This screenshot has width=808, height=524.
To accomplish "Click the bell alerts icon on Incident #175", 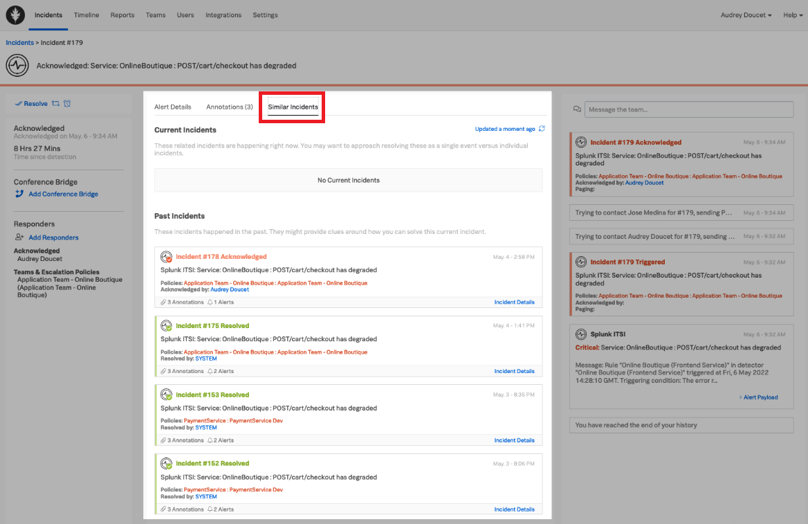I will point(210,371).
